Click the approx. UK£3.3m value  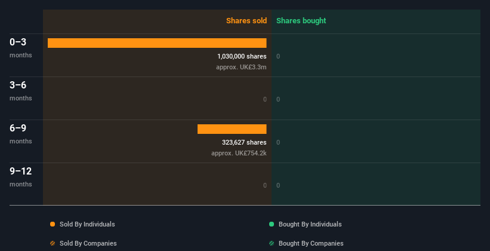[x=241, y=68]
